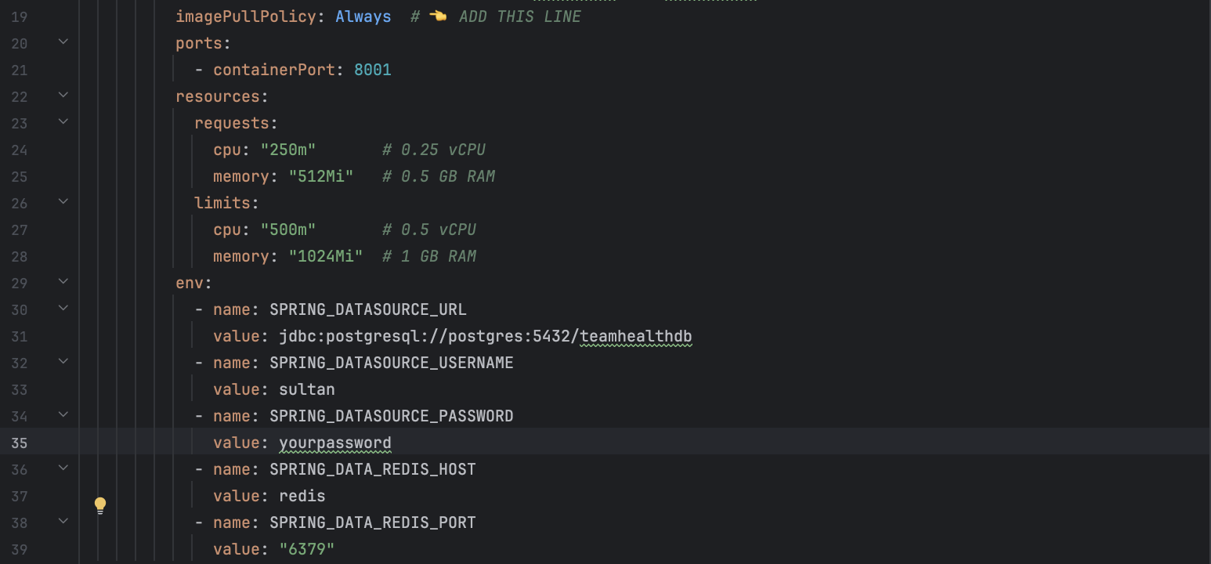Screen dimensions: 1211x564
Task: Click the ADD THIS LINE comment
Action: coord(520,17)
